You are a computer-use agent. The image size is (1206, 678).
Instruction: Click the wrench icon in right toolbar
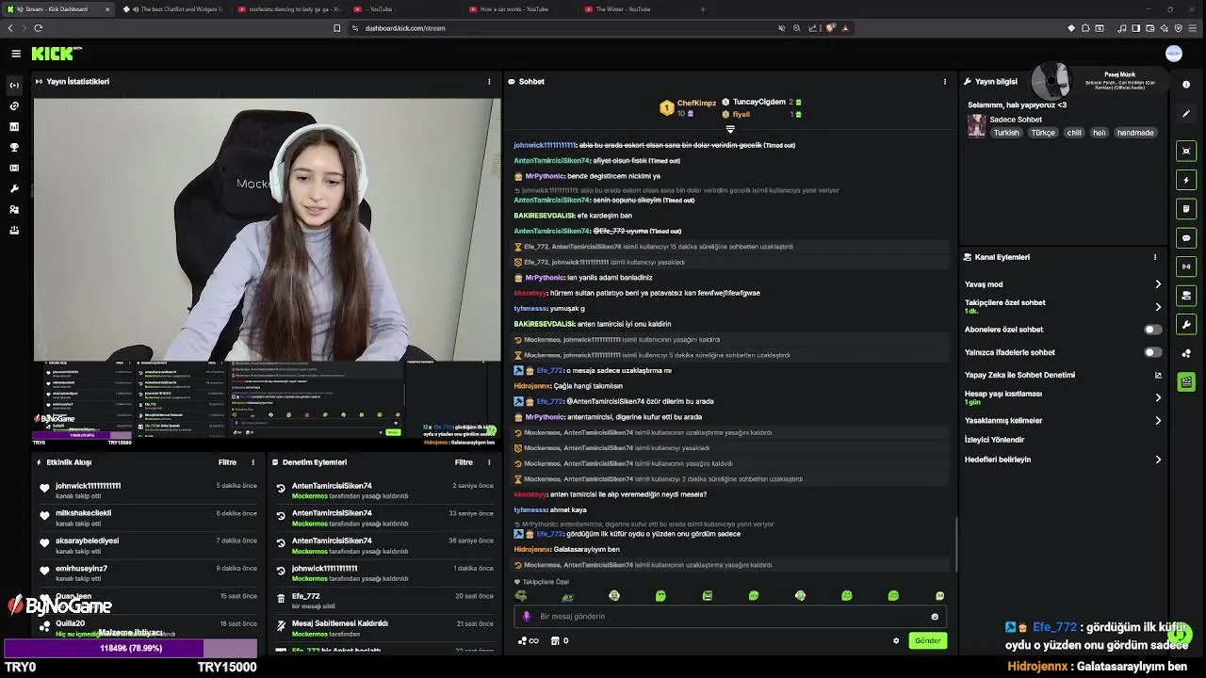click(1186, 325)
